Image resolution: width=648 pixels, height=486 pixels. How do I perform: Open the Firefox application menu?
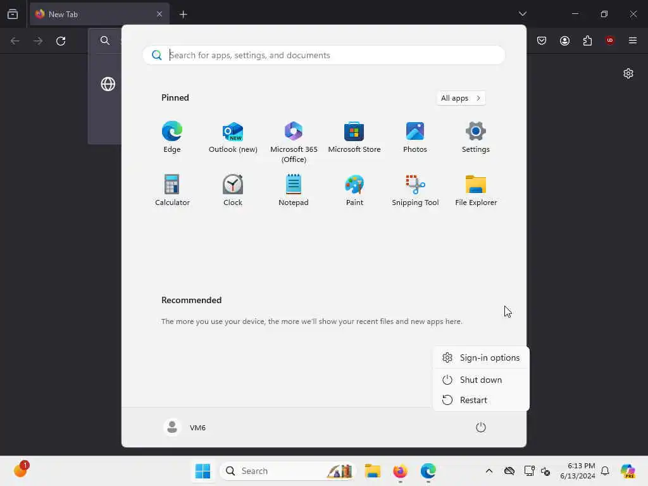coord(633,40)
